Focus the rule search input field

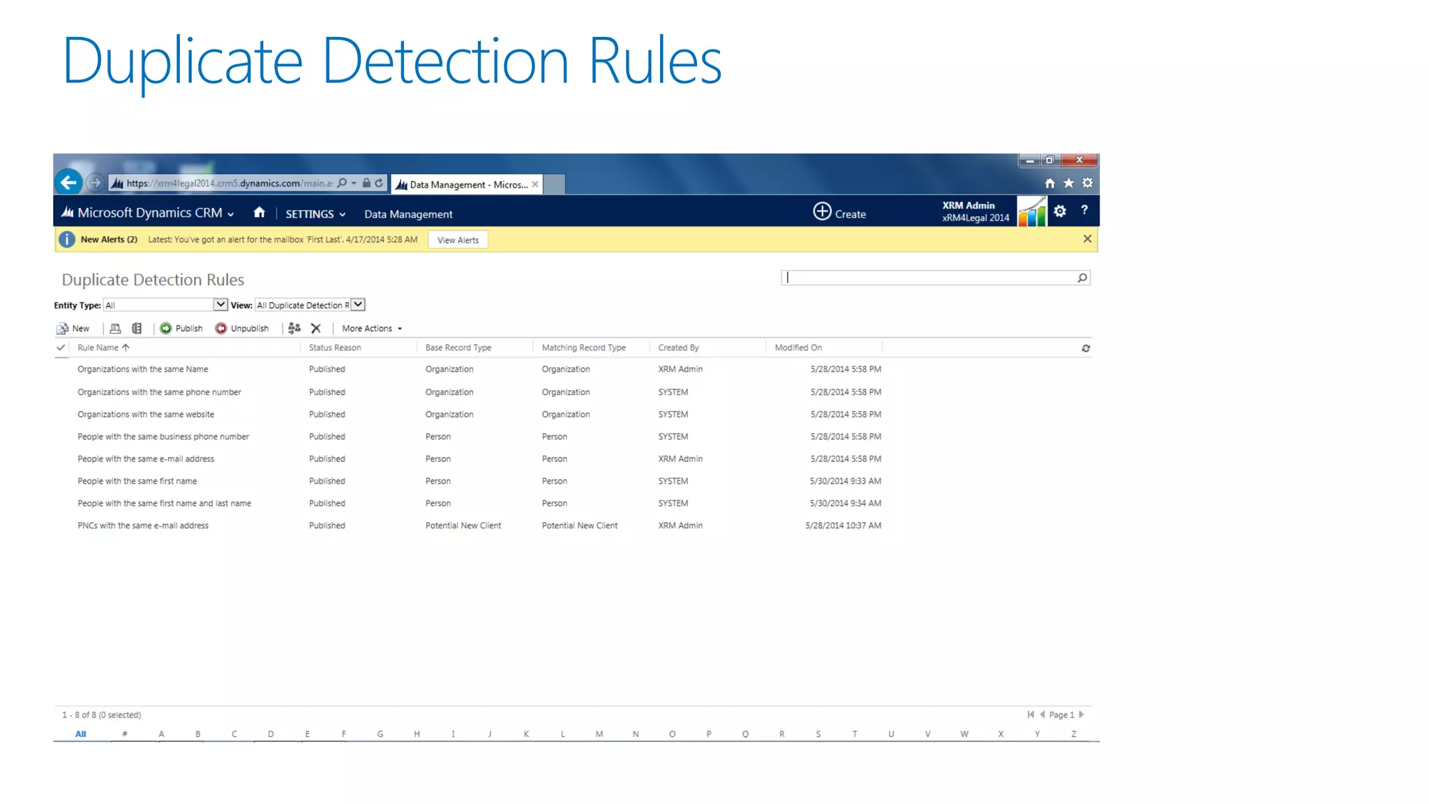pos(929,278)
